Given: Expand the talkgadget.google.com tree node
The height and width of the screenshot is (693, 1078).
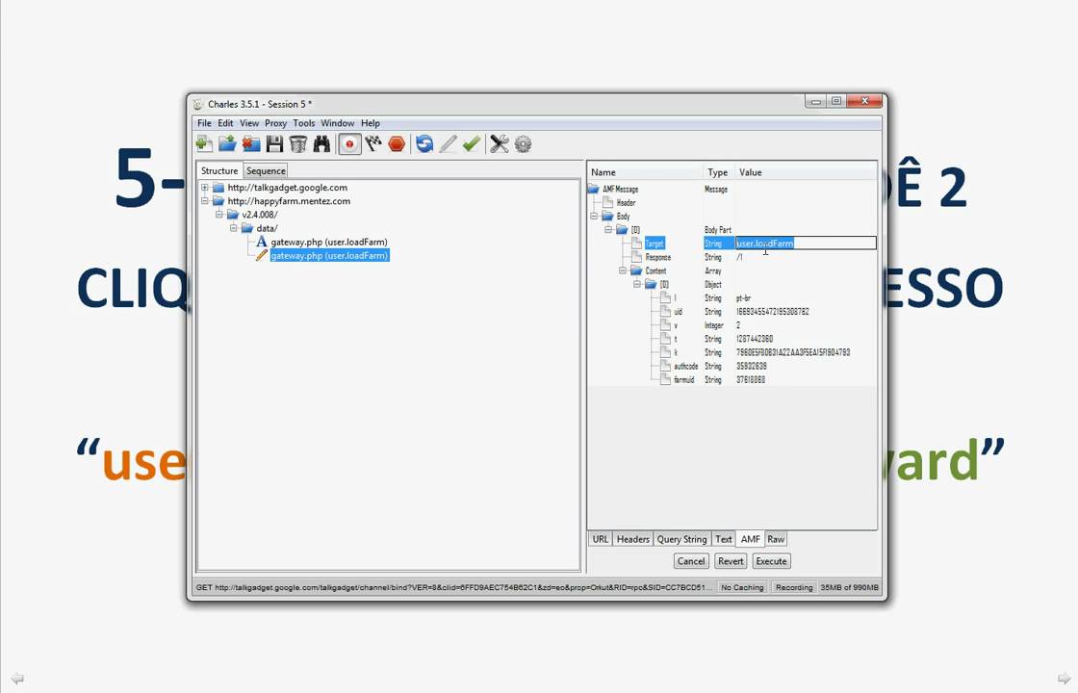Looking at the screenshot, I should click(x=205, y=187).
